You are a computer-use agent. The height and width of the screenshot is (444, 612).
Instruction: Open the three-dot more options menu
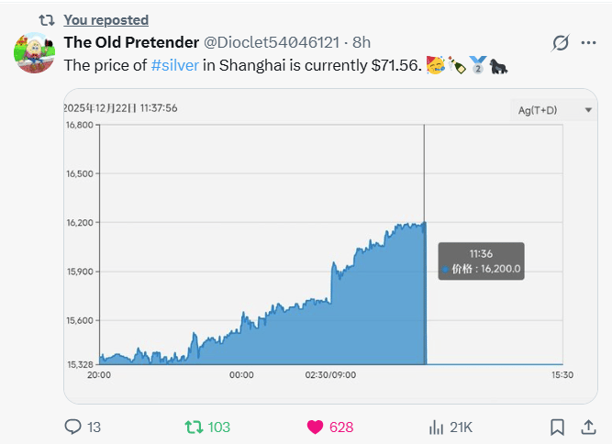click(588, 42)
